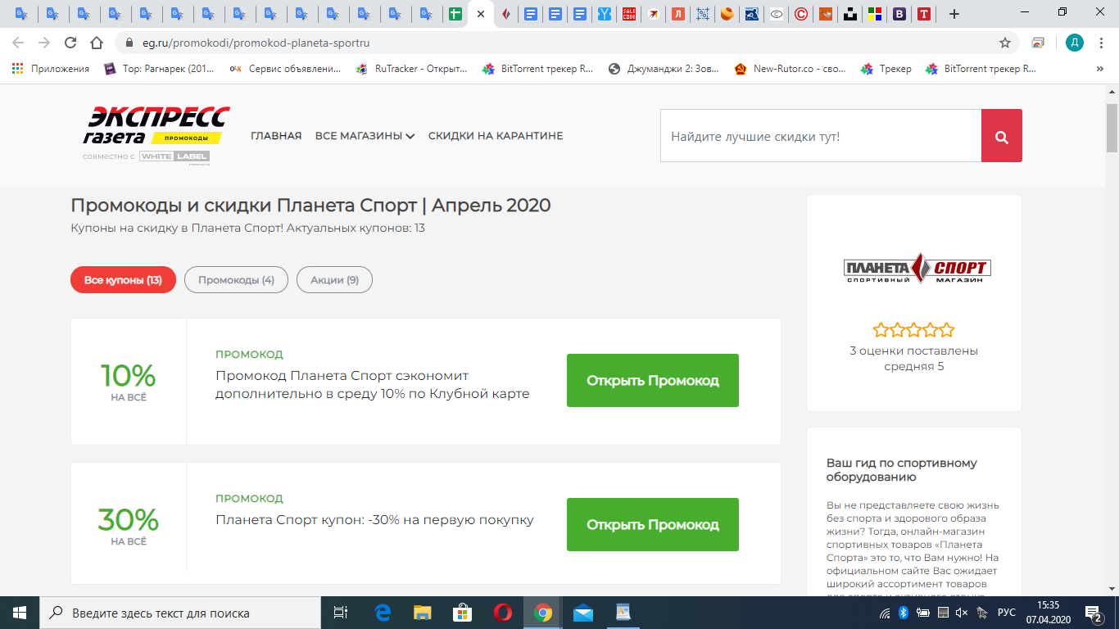Open Windows Start menu

19,613
